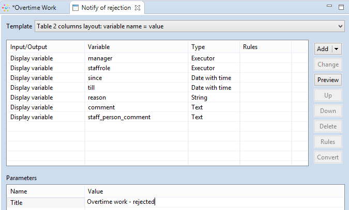Open the Template layout dropdown

[189, 26]
